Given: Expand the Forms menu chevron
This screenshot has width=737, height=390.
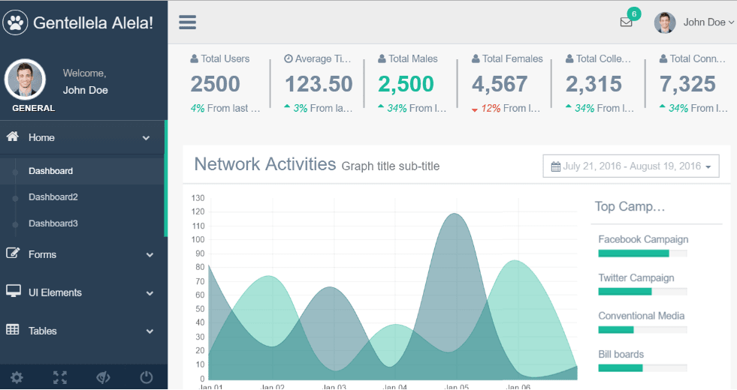Looking at the screenshot, I should pyautogui.click(x=150, y=255).
